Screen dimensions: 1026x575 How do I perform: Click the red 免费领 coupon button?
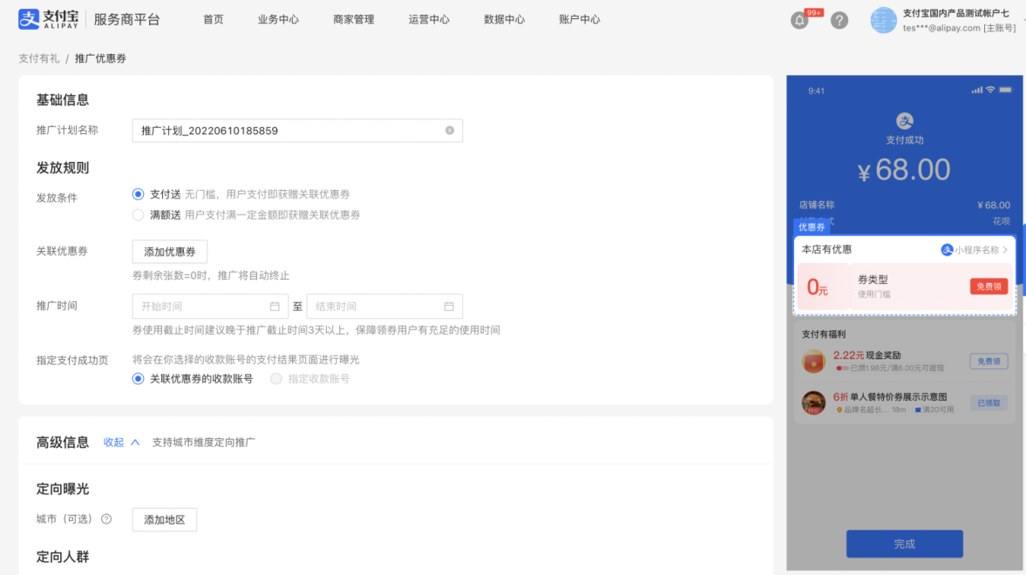[989, 287]
